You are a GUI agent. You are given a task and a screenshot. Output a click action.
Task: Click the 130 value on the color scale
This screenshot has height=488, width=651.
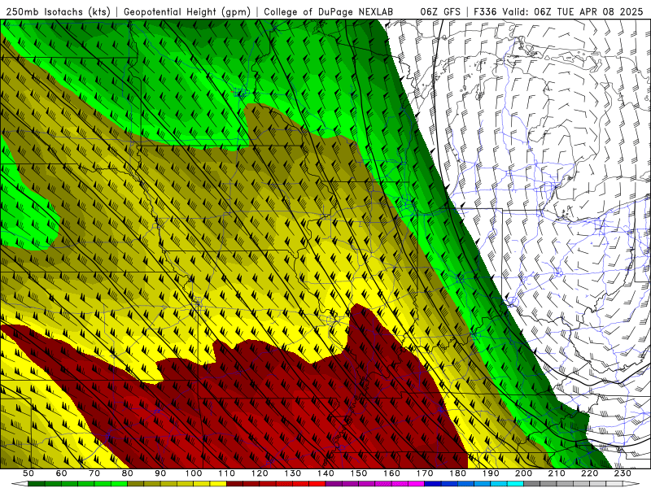point(293,473)
